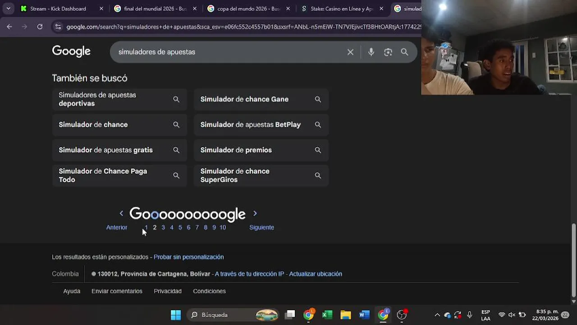Click next page chevron beside Goooogle logo

tap(255, 214)
